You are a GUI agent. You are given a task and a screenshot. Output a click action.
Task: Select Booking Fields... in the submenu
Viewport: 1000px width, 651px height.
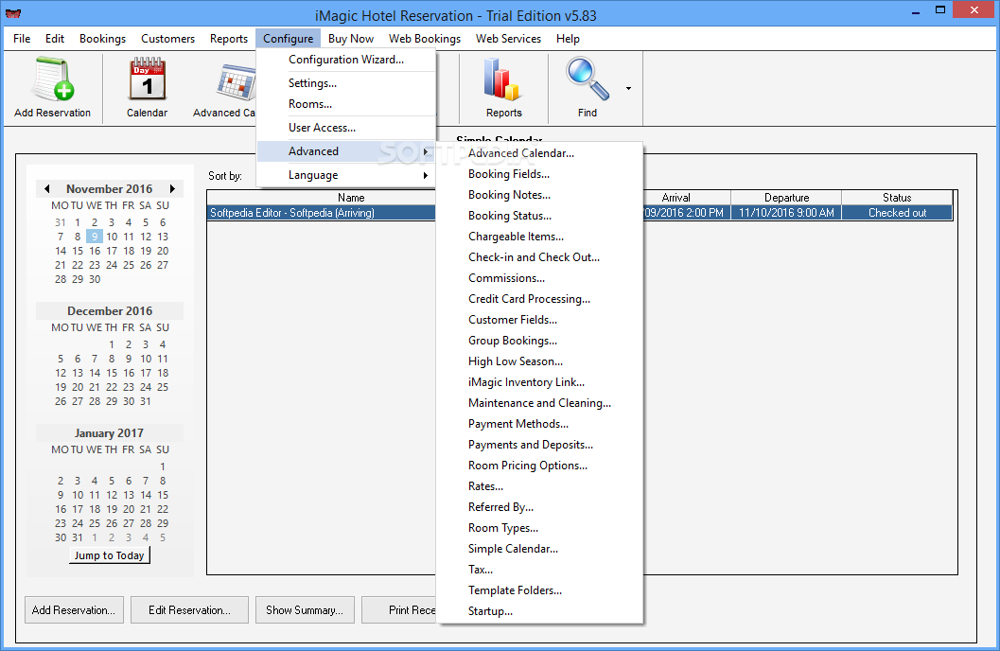[539, 174]
